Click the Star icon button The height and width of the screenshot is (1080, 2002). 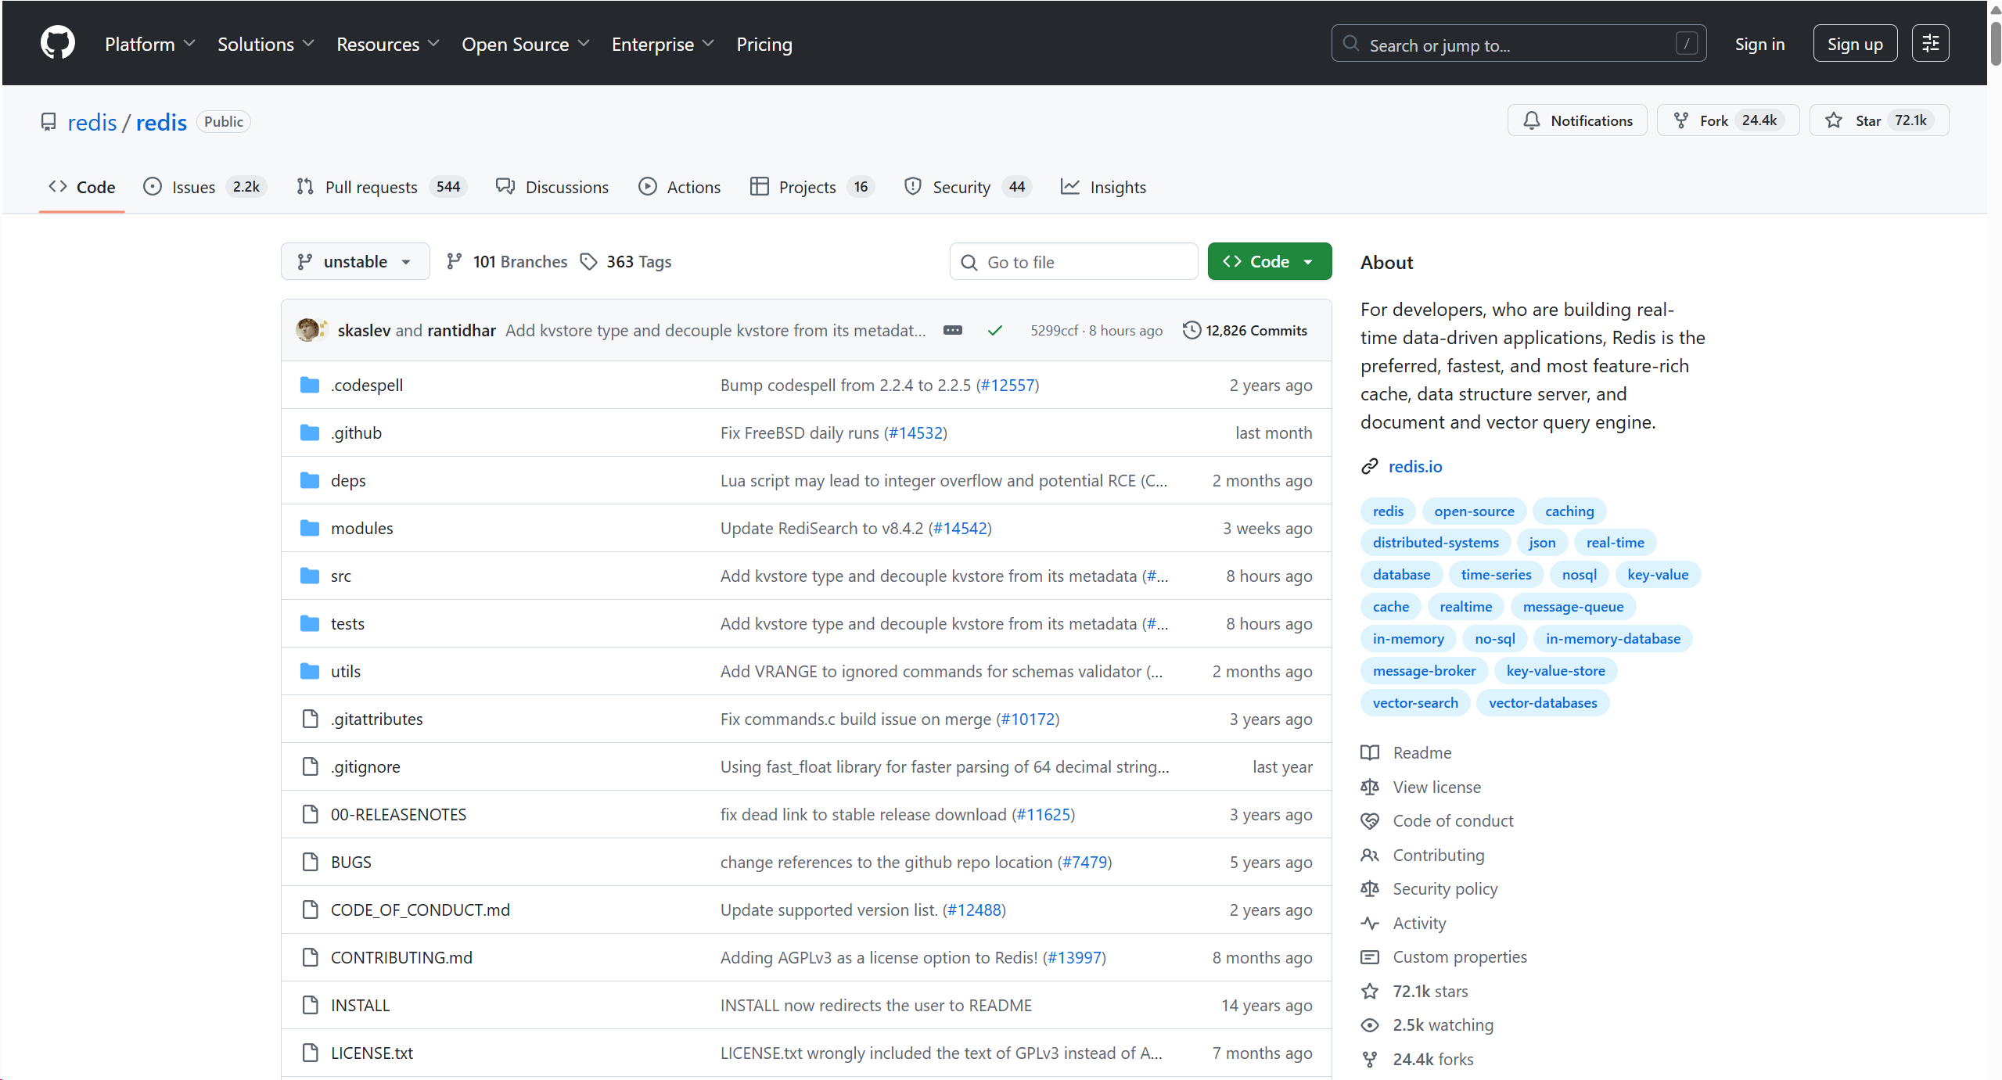pyautogui.click(x=1833, y=120)
